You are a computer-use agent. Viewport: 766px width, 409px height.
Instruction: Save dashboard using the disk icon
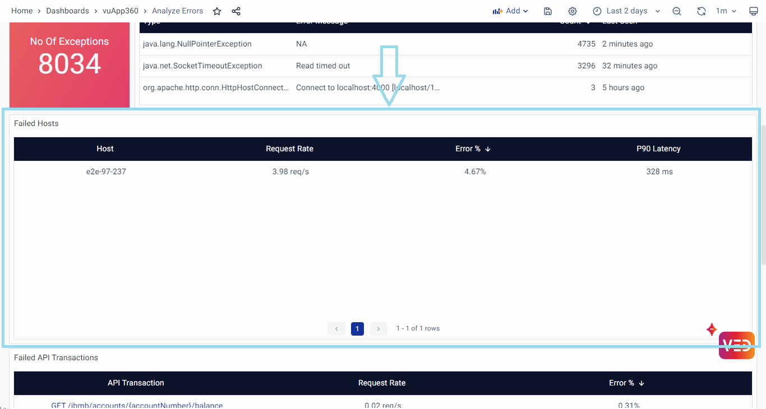548,11
